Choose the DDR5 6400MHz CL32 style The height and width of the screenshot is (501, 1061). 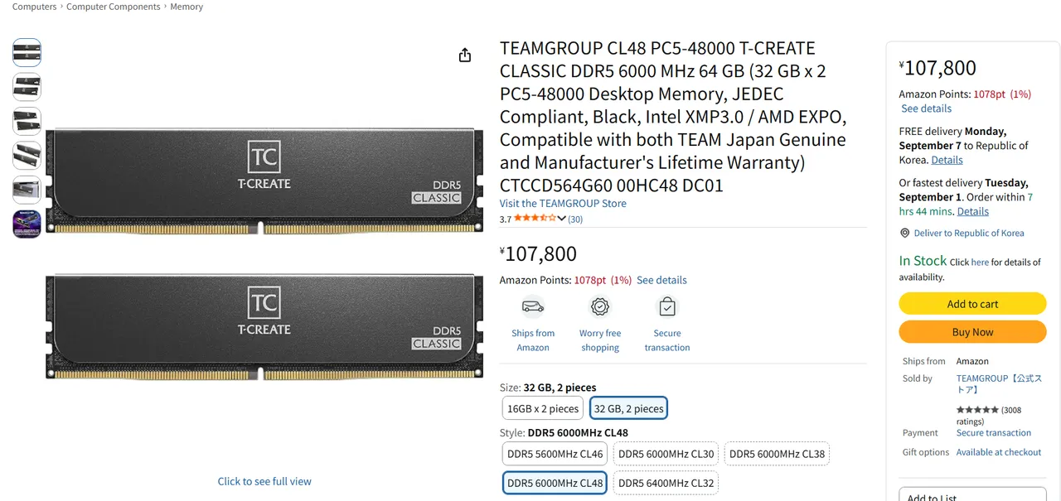pyautogui.click(x=666, y=483)
